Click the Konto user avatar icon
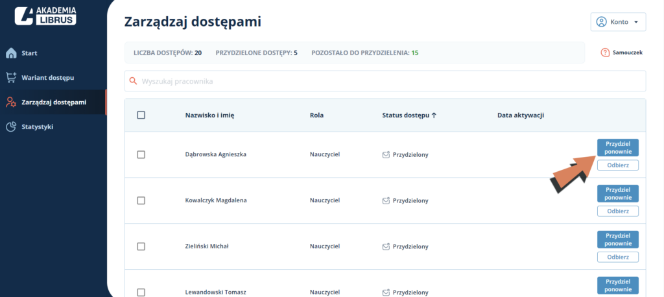Viewport: 664px width, 297px height. pyautogui.click(x=601, y=22)
